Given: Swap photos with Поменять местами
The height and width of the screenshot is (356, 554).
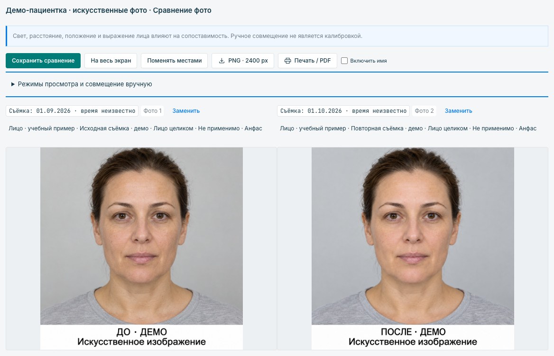Looking at the screenshot, I should (174, 61).
